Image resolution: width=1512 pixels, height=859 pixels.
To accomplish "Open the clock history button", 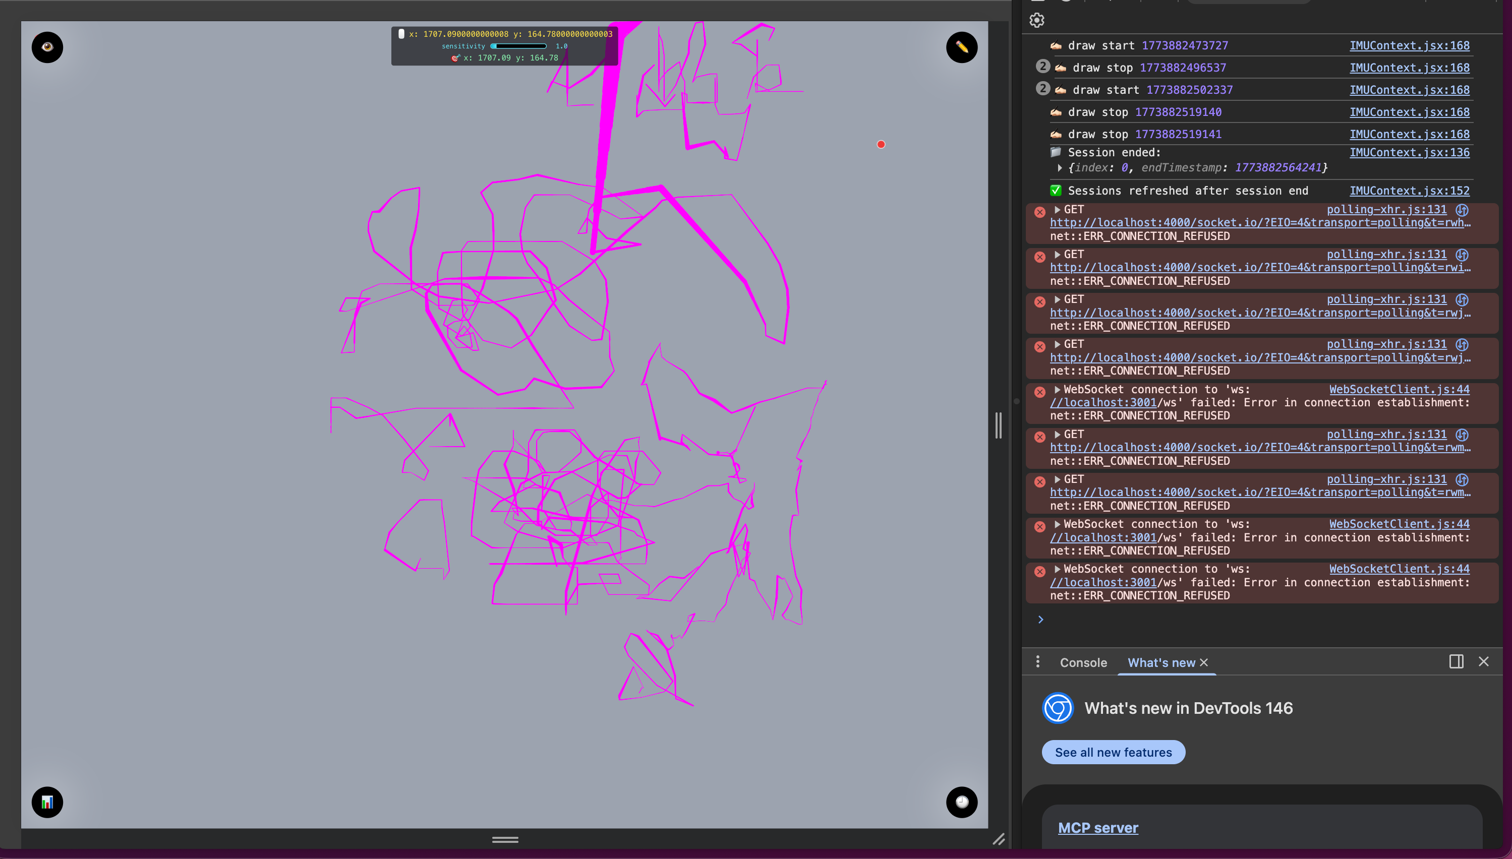I will click(x=961, y=802).
